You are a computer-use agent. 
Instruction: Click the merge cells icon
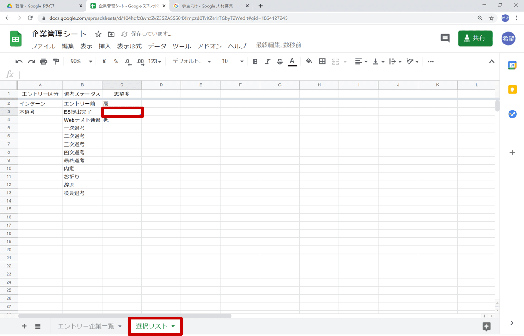click(x=335, y=62)
